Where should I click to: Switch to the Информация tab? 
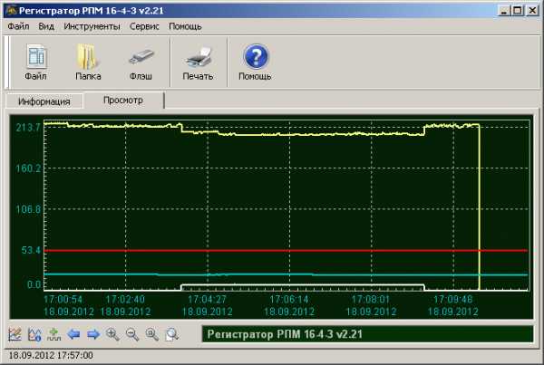pos(44,101)
